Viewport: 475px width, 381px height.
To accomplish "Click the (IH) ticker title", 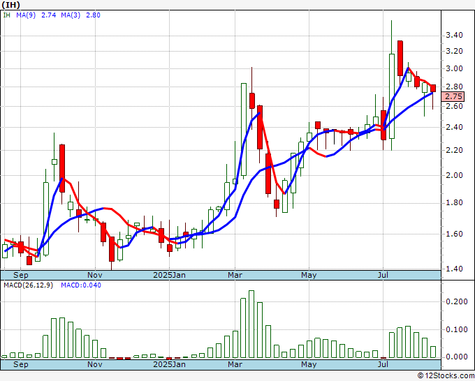I will [11, 5].
